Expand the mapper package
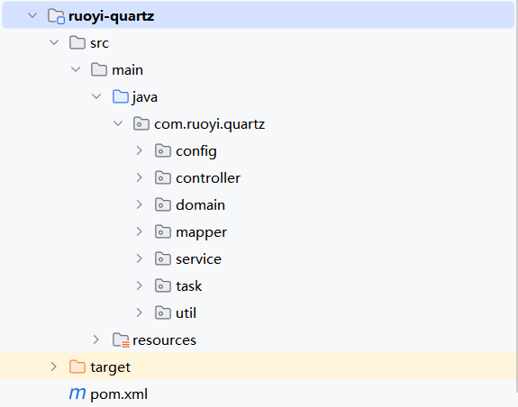Screen dimensions: 518x407 point(140,231)
